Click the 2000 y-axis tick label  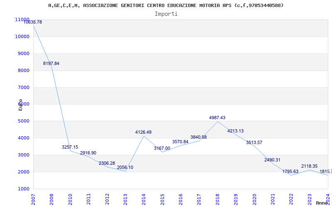coord(23,172)
